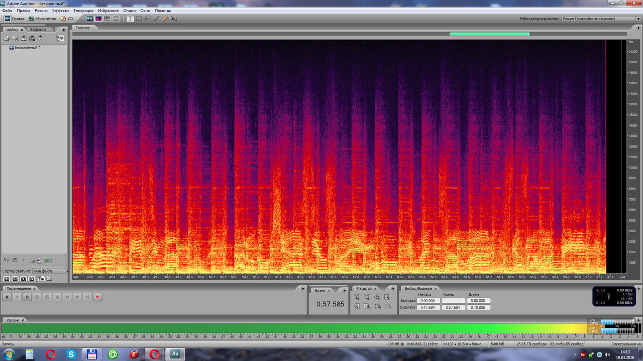The image size is (643, 361).
Task: Select the spot healing brush tool
Action: click(165, 19)
